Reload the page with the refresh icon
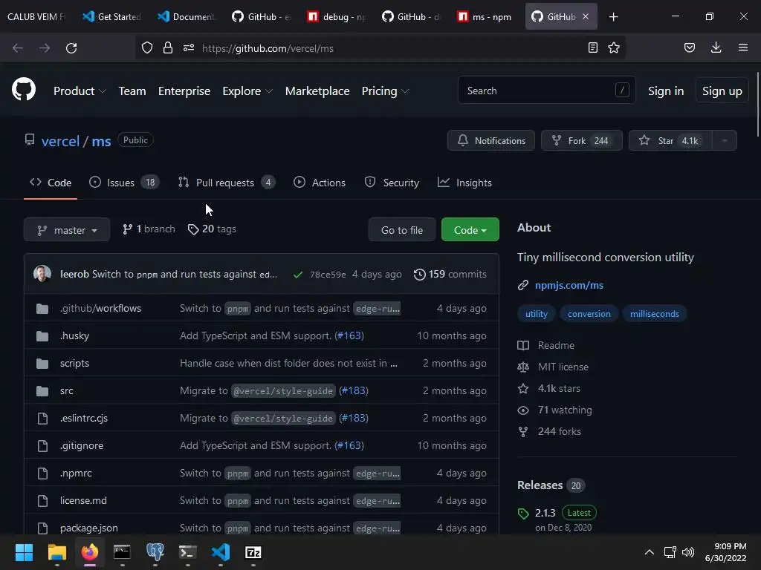Image resolution: width=761 pixels, height=570 pixels. click(x=71, y=48)
